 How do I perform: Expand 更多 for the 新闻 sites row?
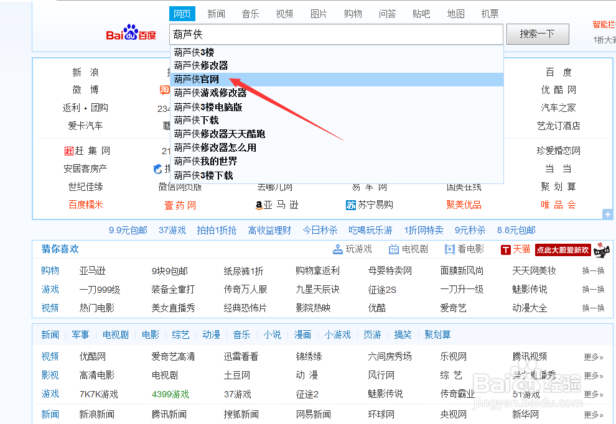coord(593,415)
